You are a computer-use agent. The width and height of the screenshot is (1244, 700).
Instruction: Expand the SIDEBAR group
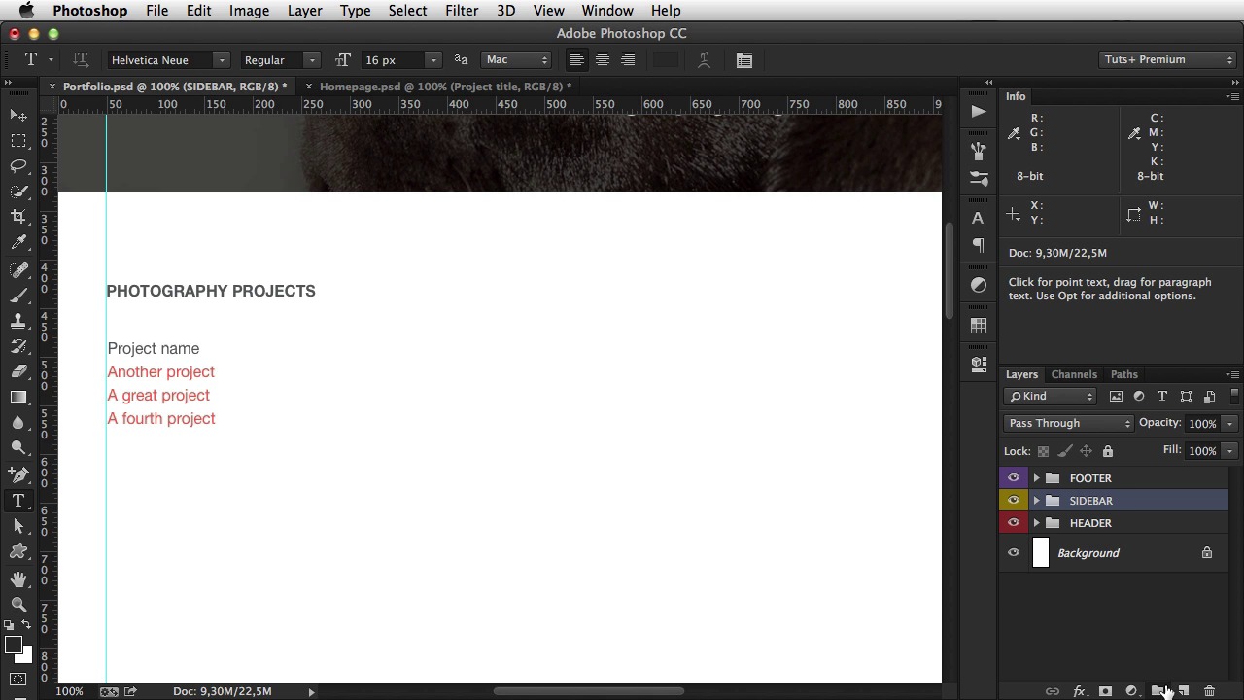pyautogui.click(x=1036, y=501)
